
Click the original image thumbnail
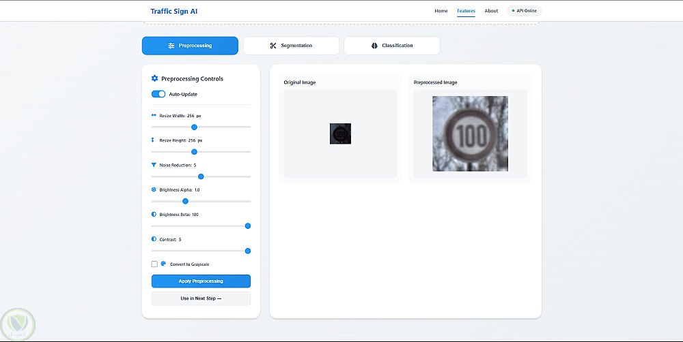pos(340,134)
